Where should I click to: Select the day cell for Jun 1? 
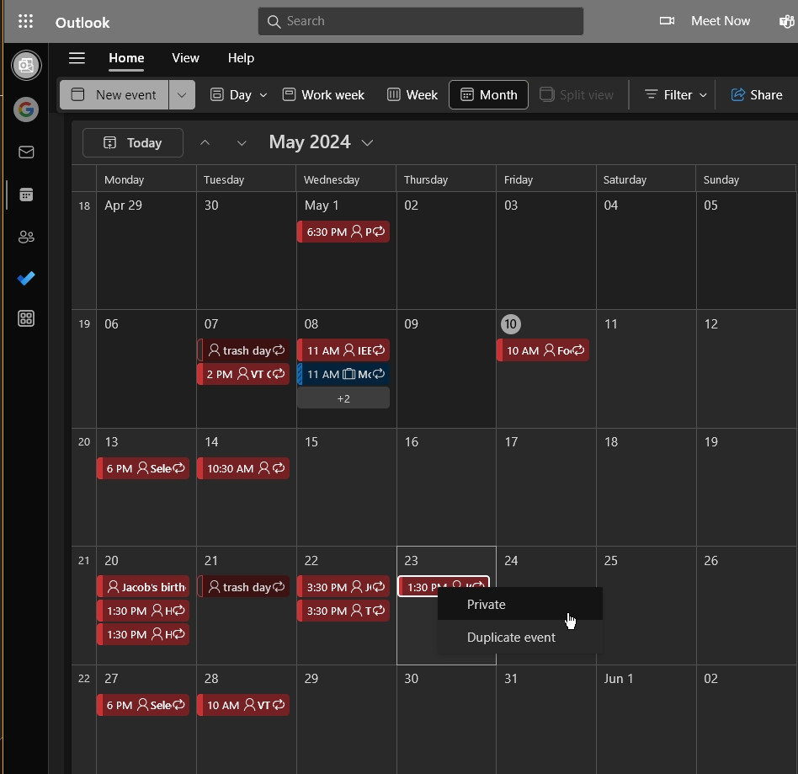pyautogui.click(x=646, y=719)
